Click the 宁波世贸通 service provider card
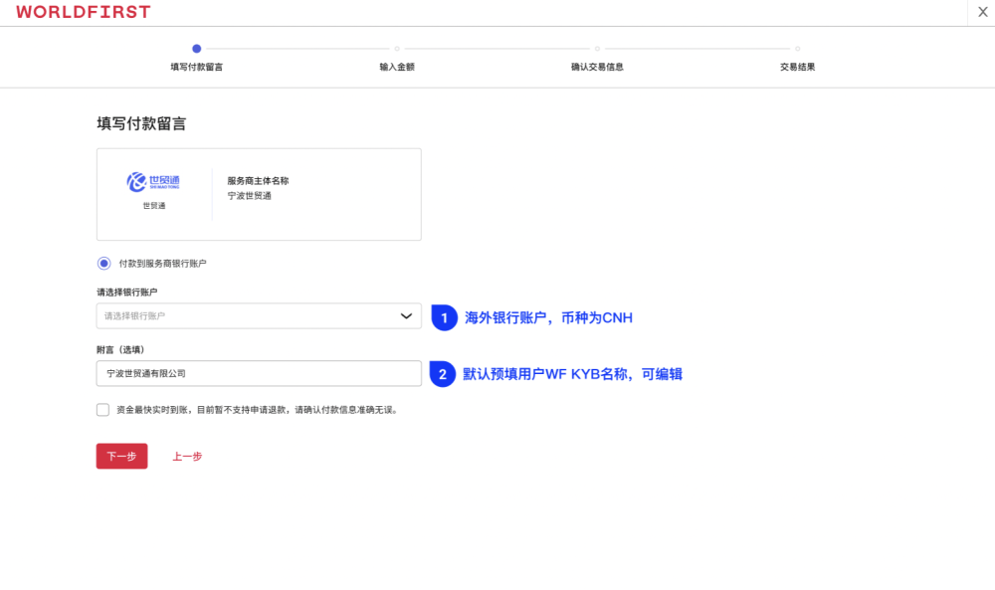The image size is (995, 590). click(259, 193)
